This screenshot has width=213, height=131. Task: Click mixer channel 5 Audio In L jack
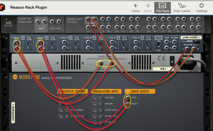[x=112, y=42]
